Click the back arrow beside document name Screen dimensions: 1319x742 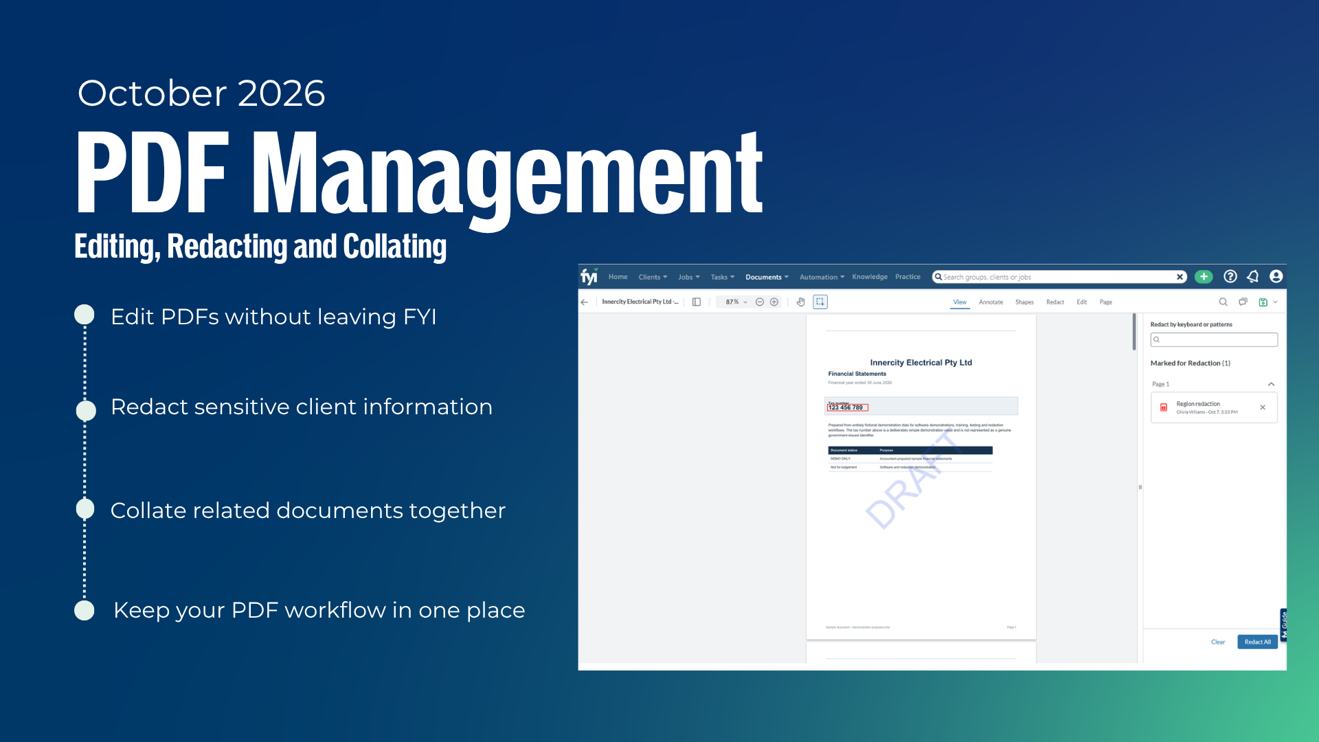coord(585,302)
